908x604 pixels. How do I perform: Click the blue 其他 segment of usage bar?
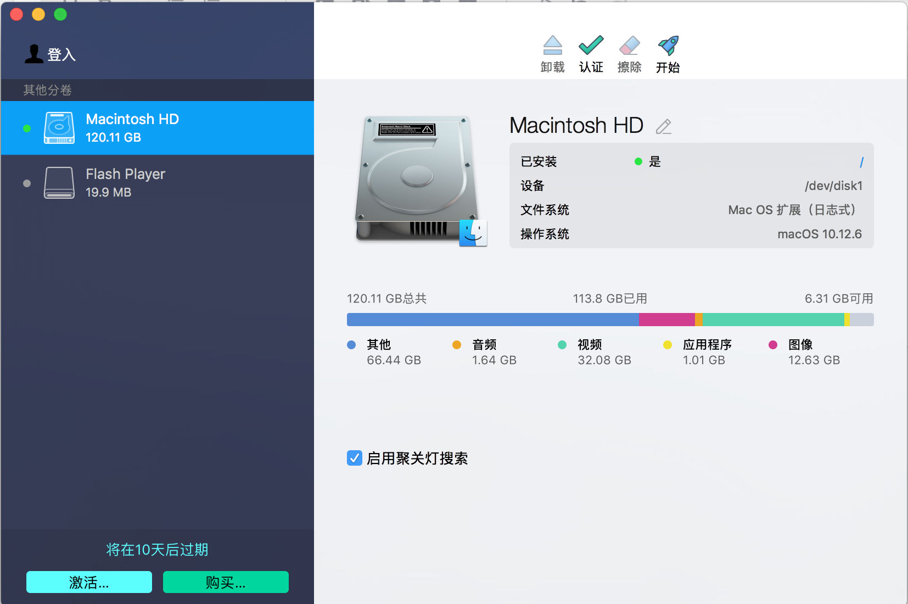click(x=493, y=320)
